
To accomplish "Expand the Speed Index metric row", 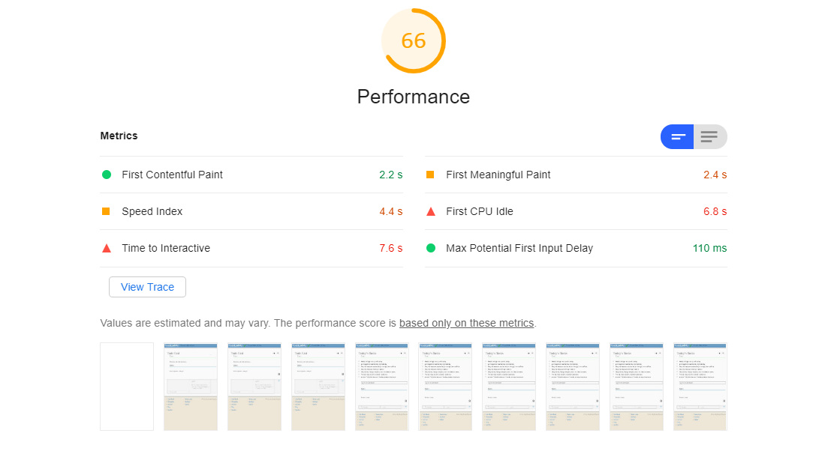I will (251, 211).
